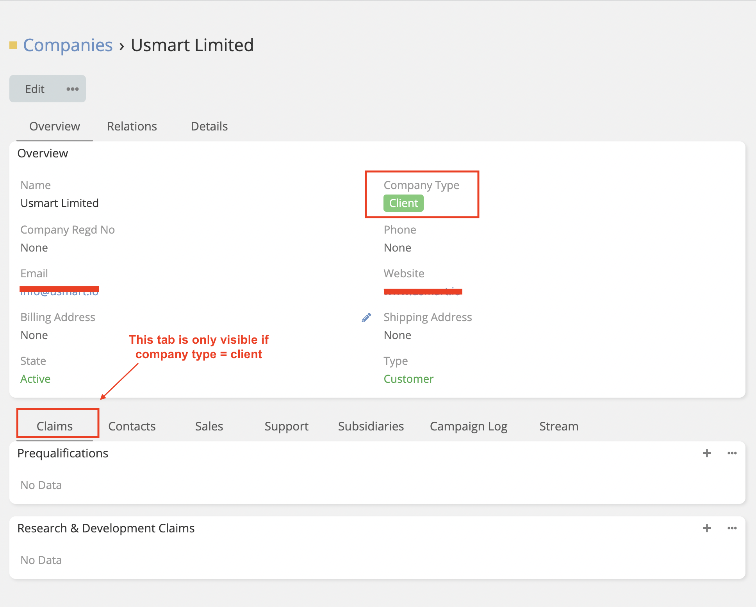Viewport: 756px width, 607px height.
Task: Open the Support tab
Action: [287, 426]
